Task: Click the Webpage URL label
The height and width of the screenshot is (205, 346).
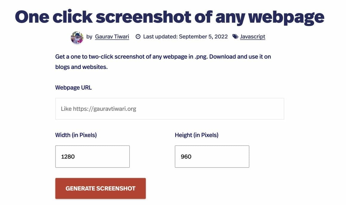Action: [x=73, y=87]
